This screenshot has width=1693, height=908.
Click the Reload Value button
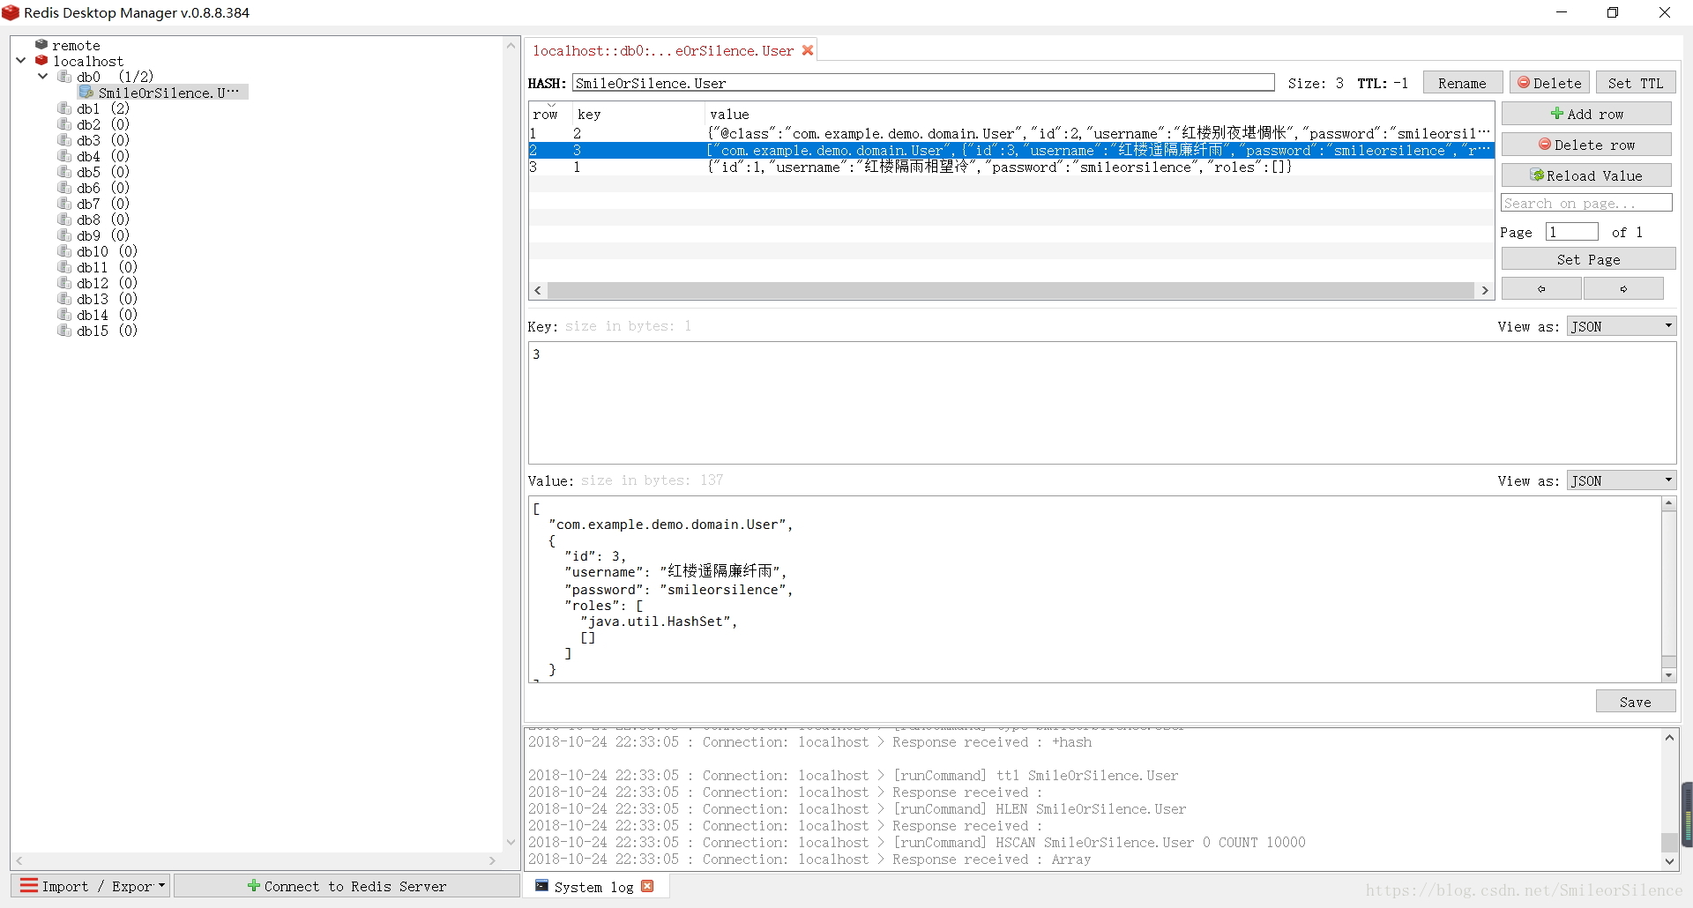[x=1586, y=175]
